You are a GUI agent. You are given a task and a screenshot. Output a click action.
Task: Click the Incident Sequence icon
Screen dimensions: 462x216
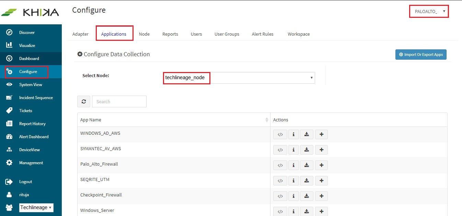click(10, 98)
